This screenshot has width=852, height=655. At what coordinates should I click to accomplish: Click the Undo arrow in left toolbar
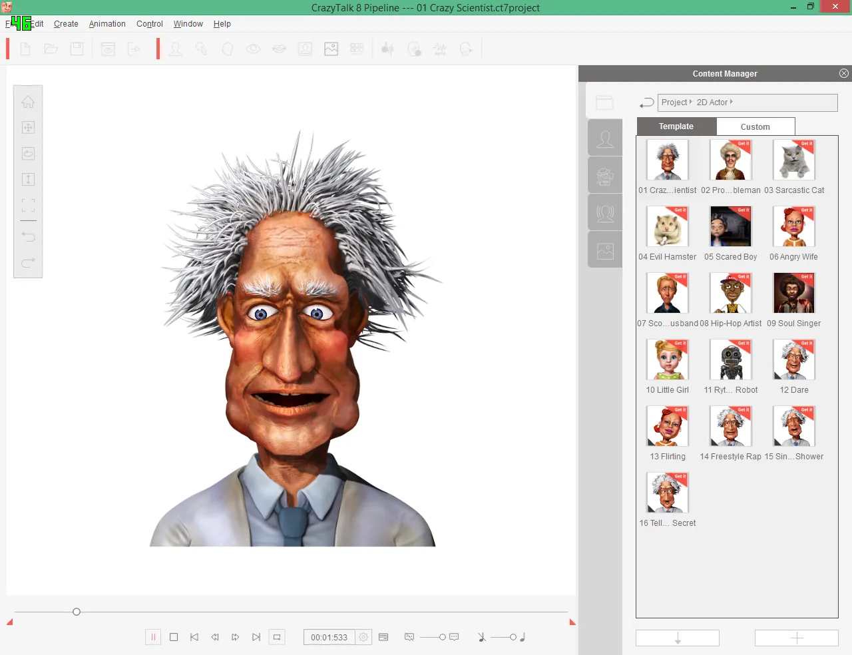(28, 236)
